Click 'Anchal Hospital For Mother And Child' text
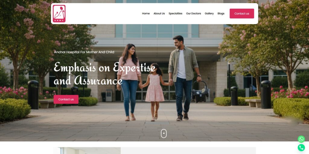Screen dimensions: 309x154 click(84, 52)
